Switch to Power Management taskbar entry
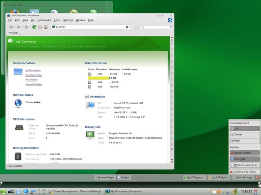Image resolution: width=261 pixels, height=195 pixels. click(x=74, y=192)
